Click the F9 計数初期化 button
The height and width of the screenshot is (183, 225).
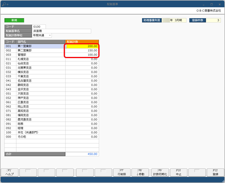click(x=160, y=172)
